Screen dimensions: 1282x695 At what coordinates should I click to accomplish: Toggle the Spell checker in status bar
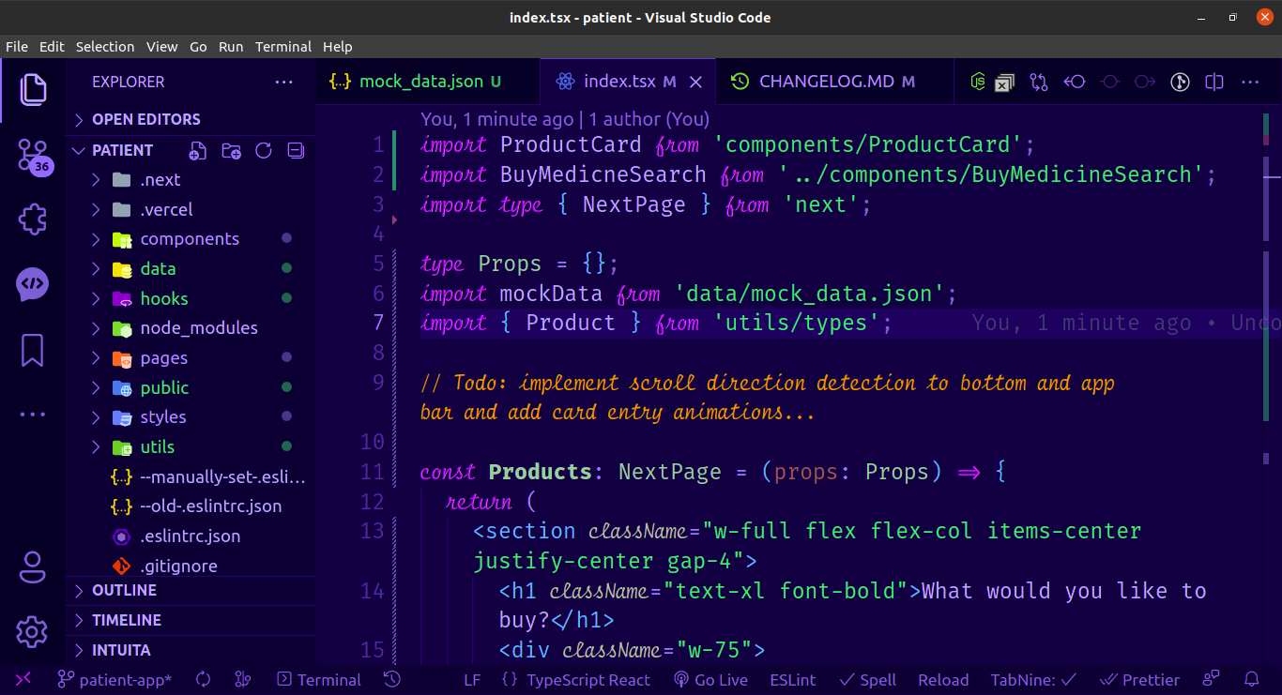(868, 680)
